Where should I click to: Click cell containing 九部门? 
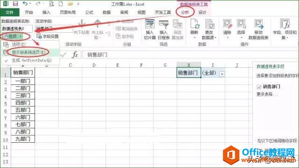tap(23, 139)
